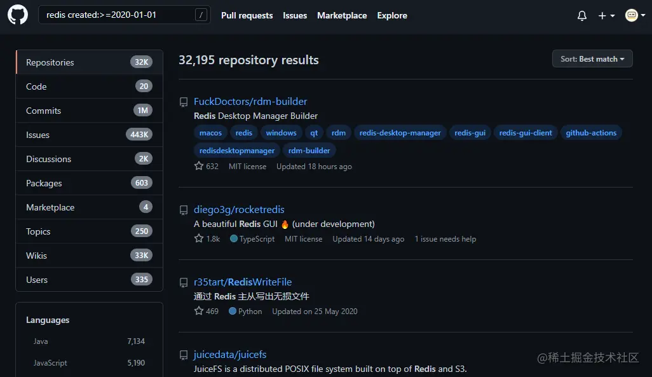The width and height of the screenshot is (652, 377).
Task: Click the redis topic tag
Action: pos(243,133)
